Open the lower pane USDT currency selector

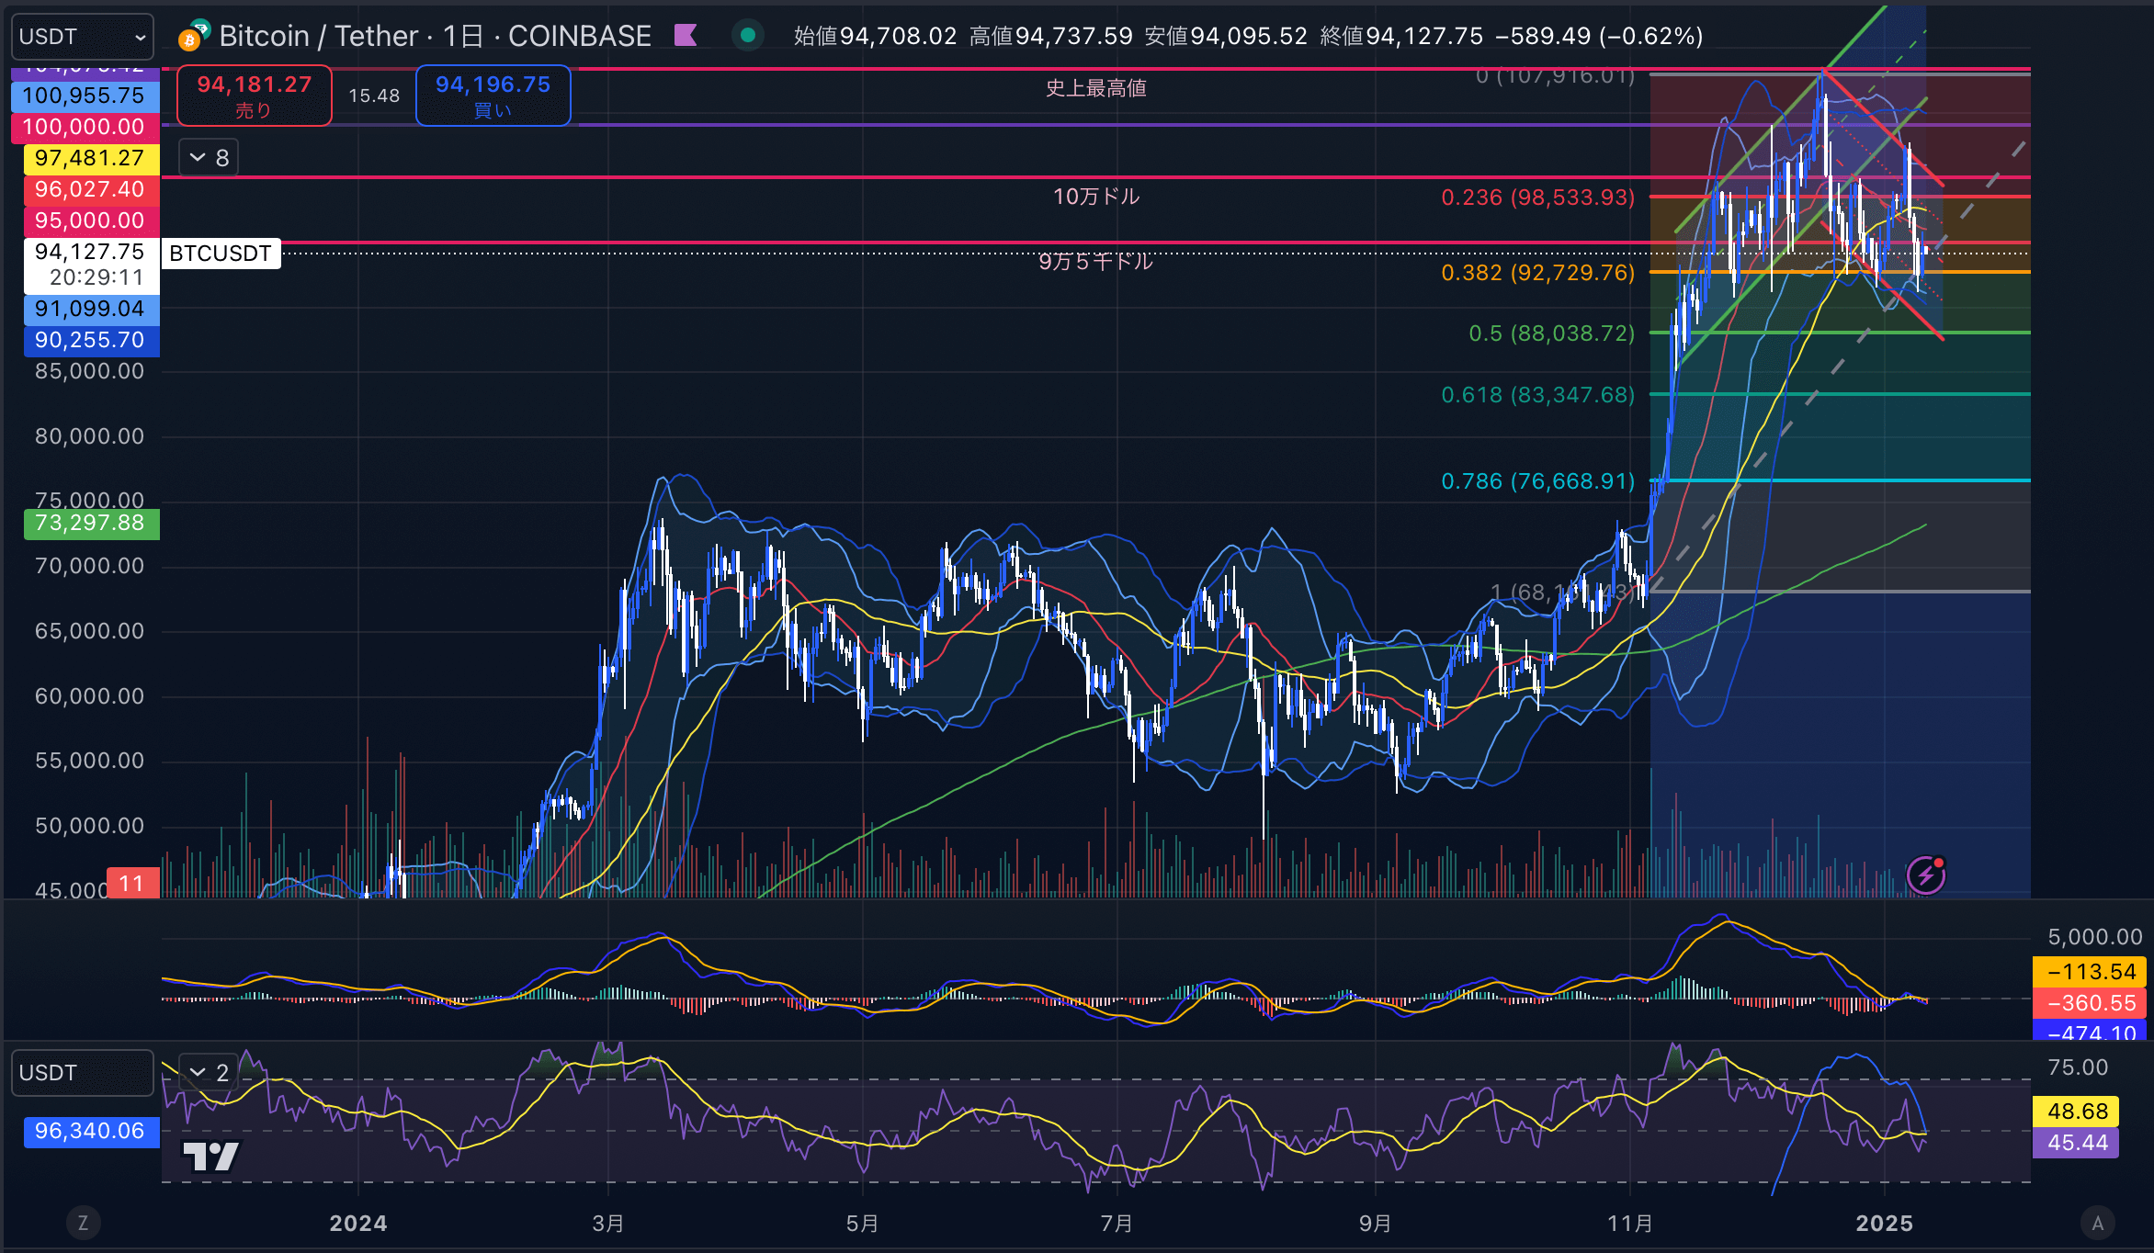point(82,1073)
